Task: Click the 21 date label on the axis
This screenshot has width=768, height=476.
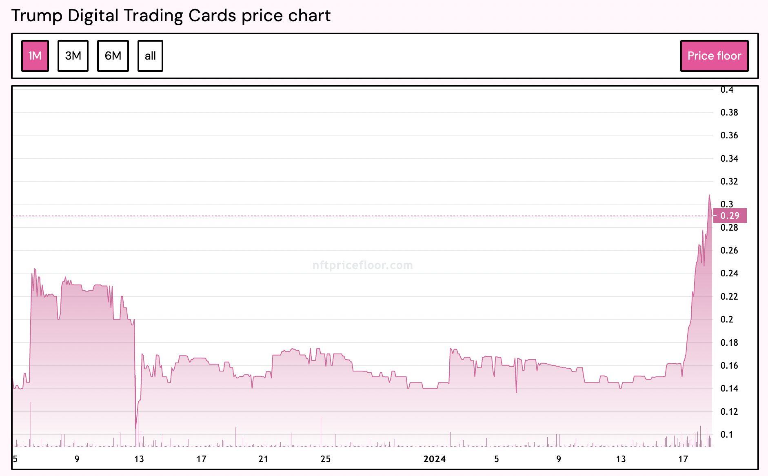Action: 263,459
